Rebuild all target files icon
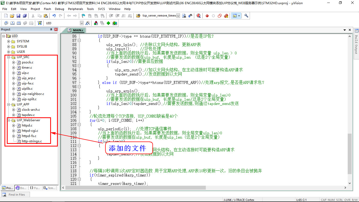 tap(19, 23)
